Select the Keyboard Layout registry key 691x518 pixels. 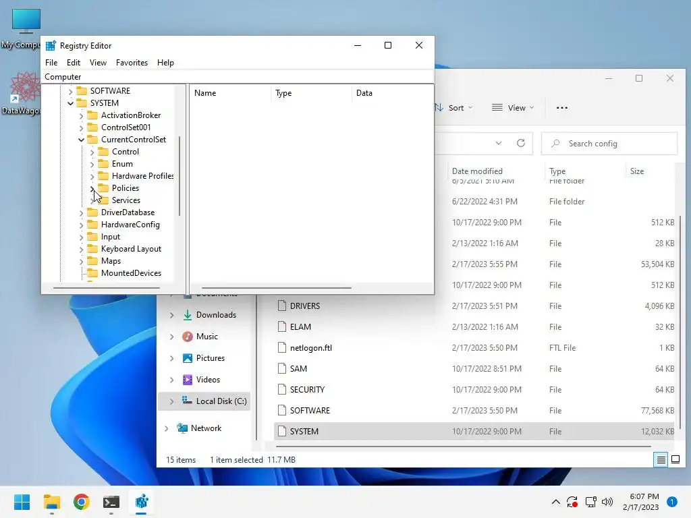[x=131, y=249]
